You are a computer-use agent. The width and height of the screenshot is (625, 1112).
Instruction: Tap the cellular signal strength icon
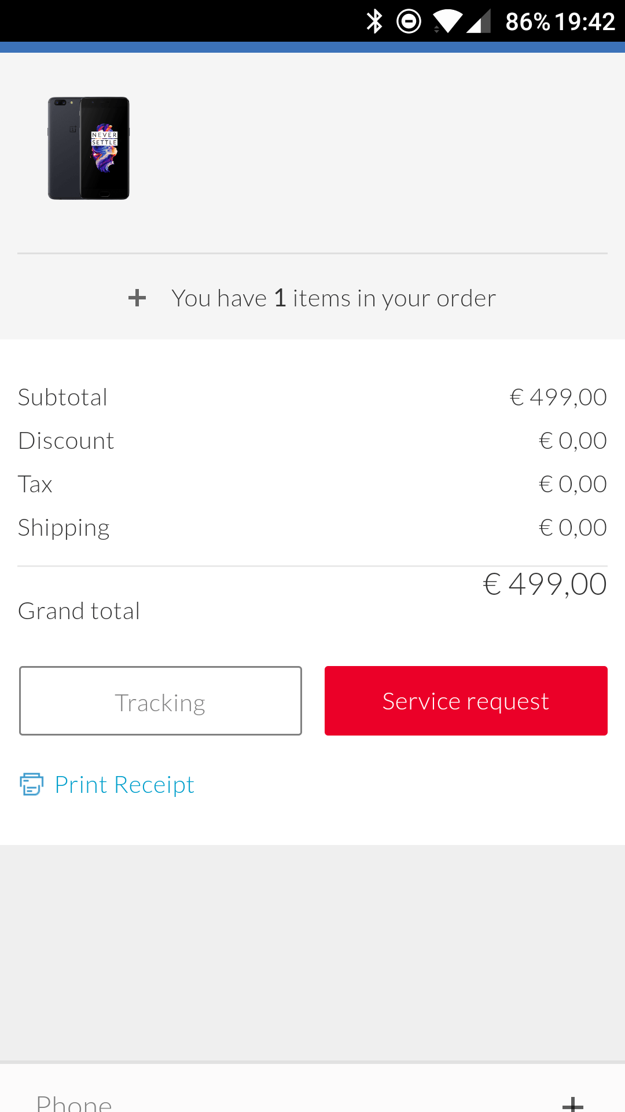point(479,21)
